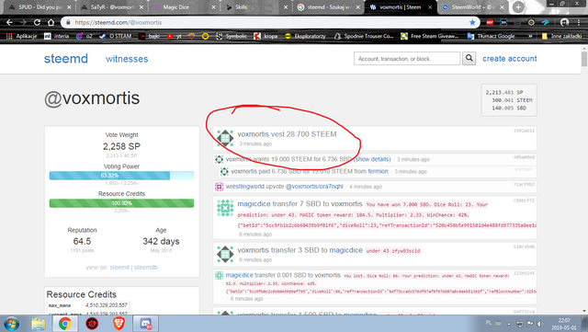Open the wrestlingworld account link
Image resolution: width=588 pixels, height=332 pixels.
245,187
